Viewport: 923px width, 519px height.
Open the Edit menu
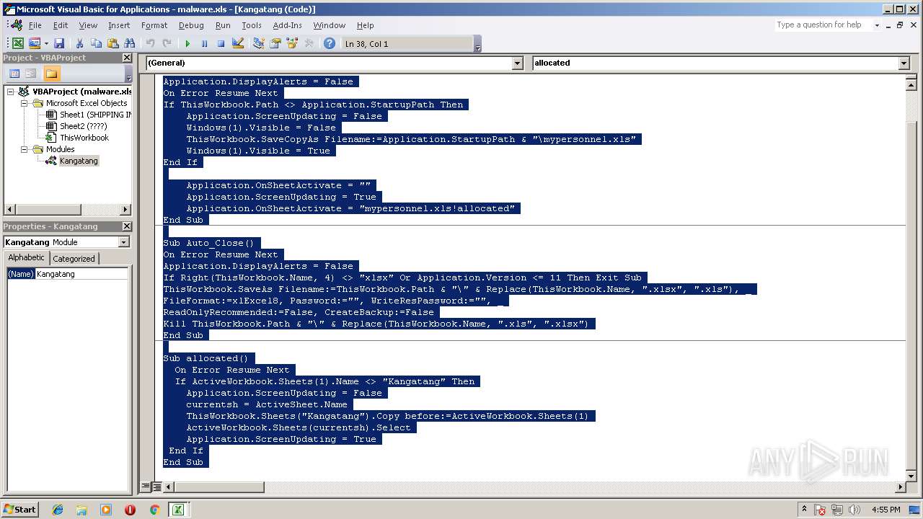61,25
